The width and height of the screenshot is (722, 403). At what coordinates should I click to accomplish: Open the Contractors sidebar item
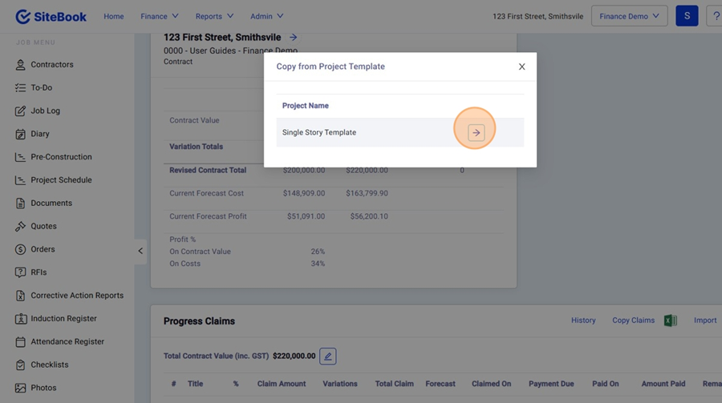(x=51, y=65)
